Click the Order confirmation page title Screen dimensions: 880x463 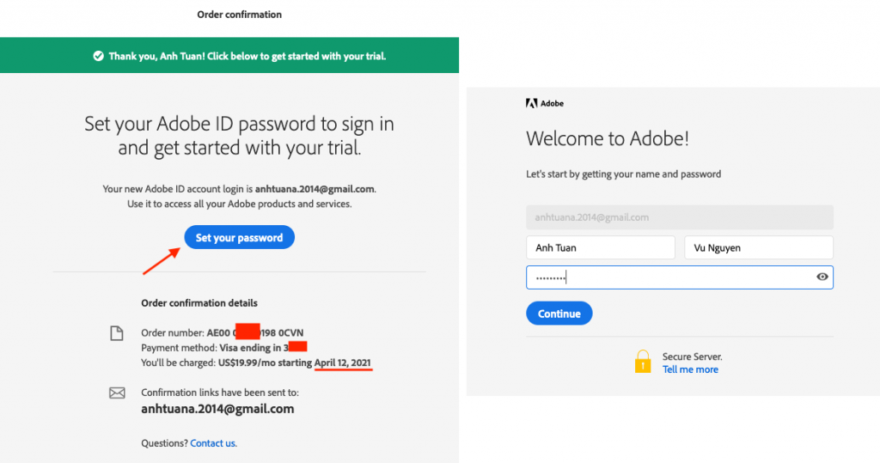click(239, 15)
